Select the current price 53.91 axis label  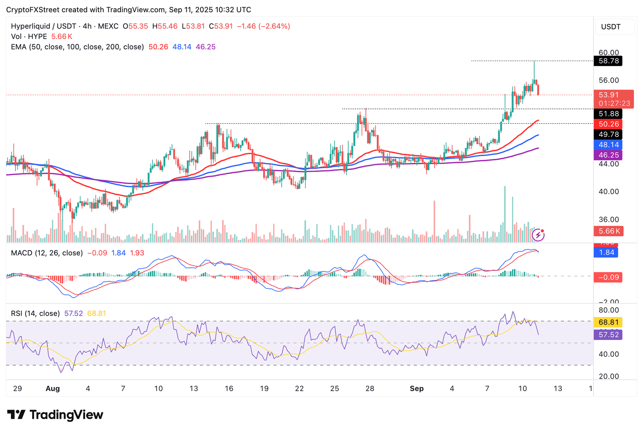click(x=609, y=95)
